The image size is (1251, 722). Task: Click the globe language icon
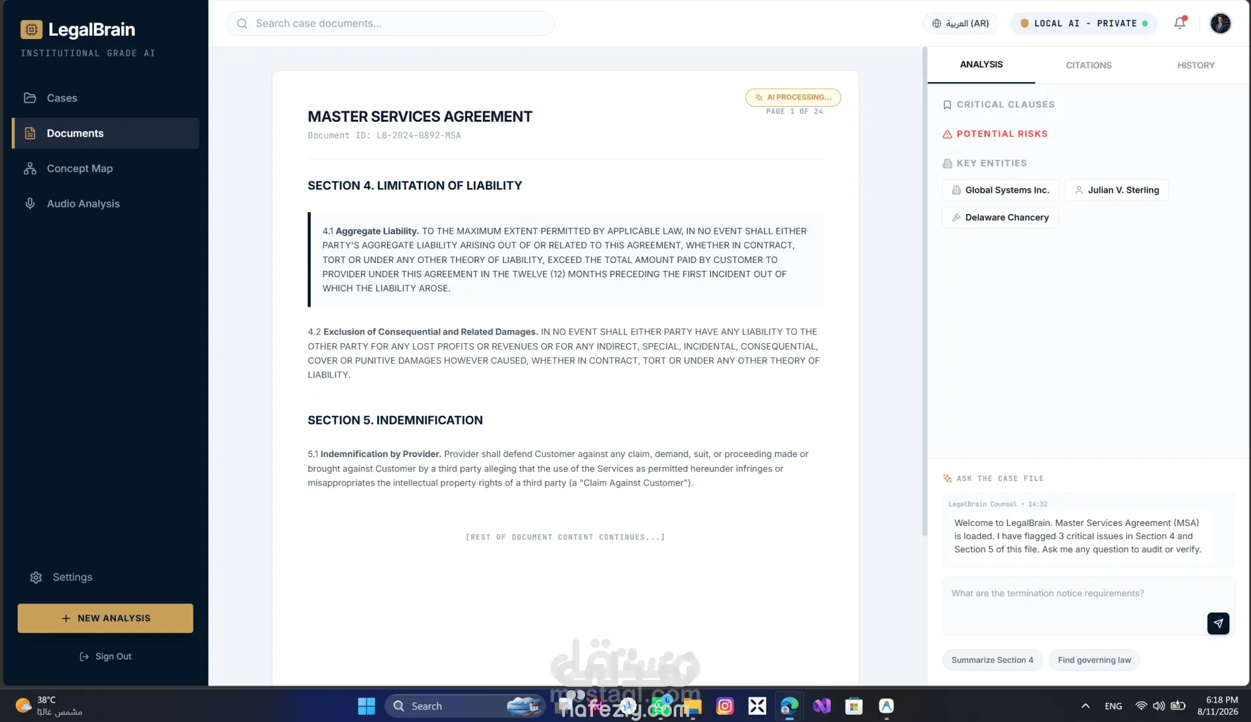click(937, 23)
